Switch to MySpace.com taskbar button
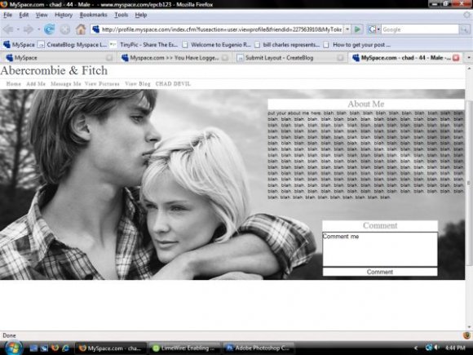The width and height of the screenshot is (473, 355). tap(110, 348)
